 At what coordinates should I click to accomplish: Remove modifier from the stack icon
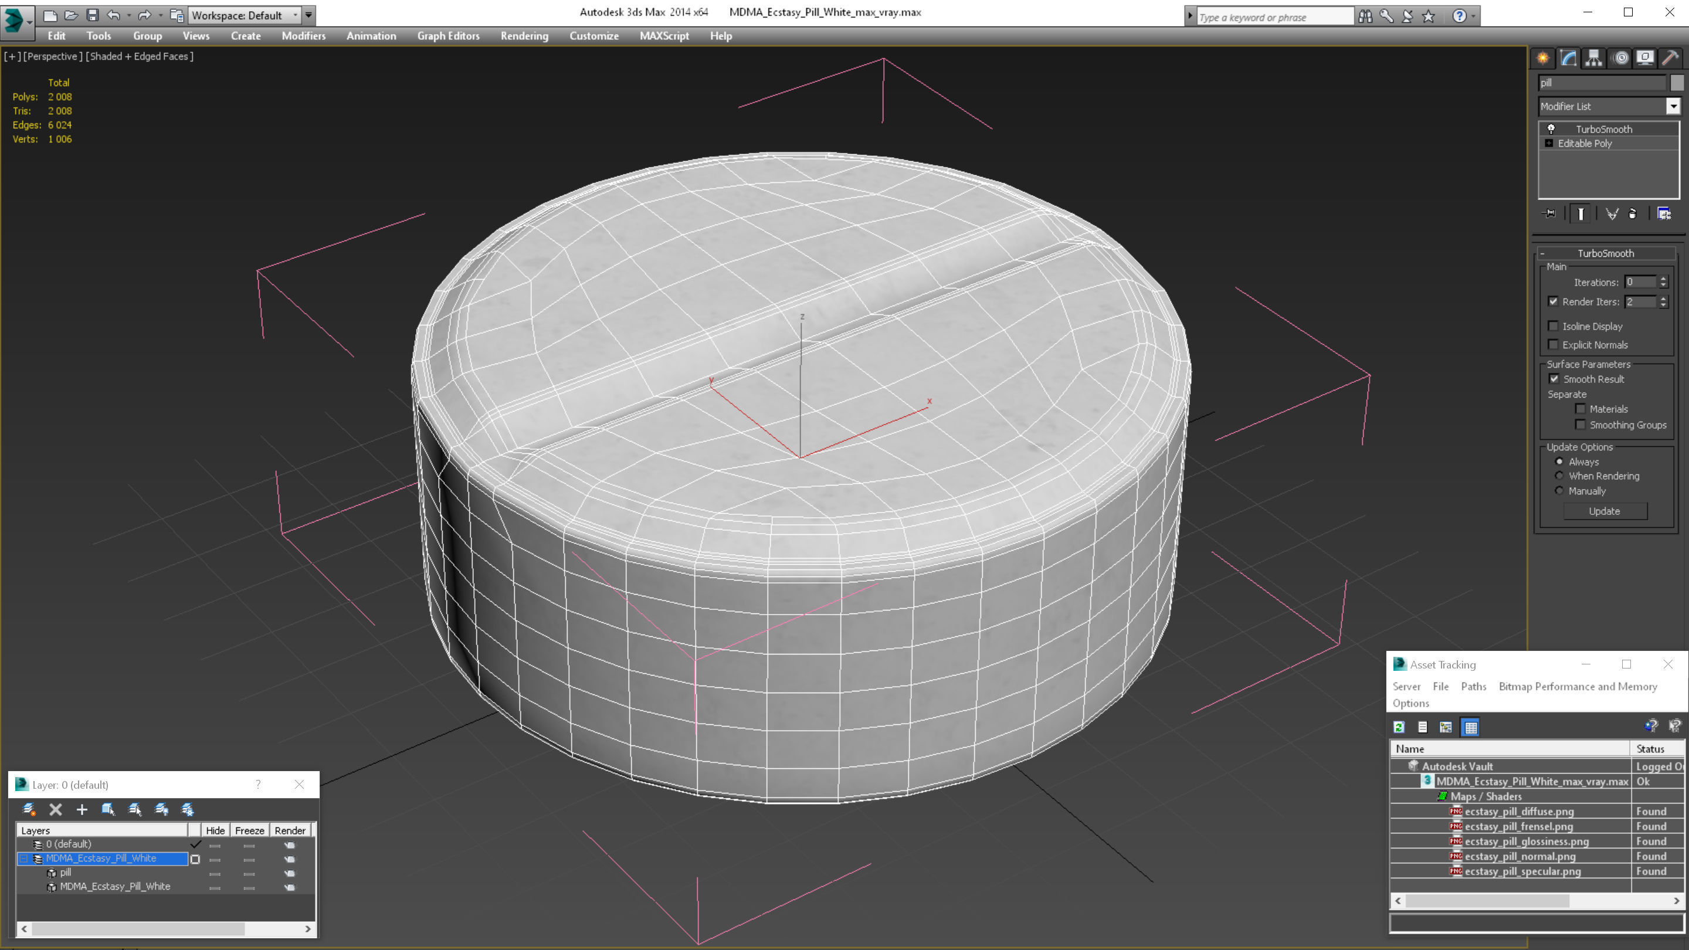pos(1633,213)
